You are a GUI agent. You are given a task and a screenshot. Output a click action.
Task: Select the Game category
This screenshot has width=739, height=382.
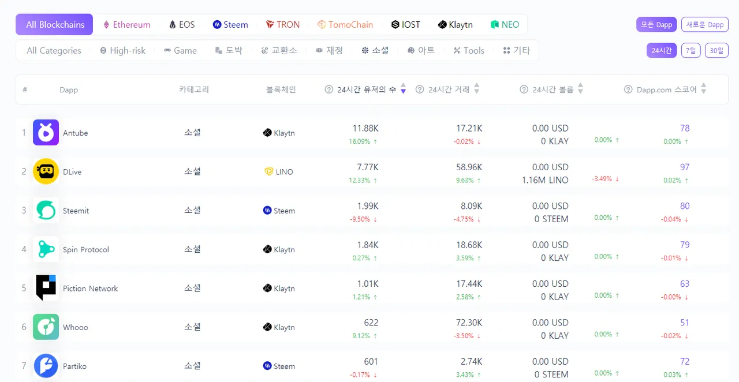pyautogui.click(x=180, y=50)
